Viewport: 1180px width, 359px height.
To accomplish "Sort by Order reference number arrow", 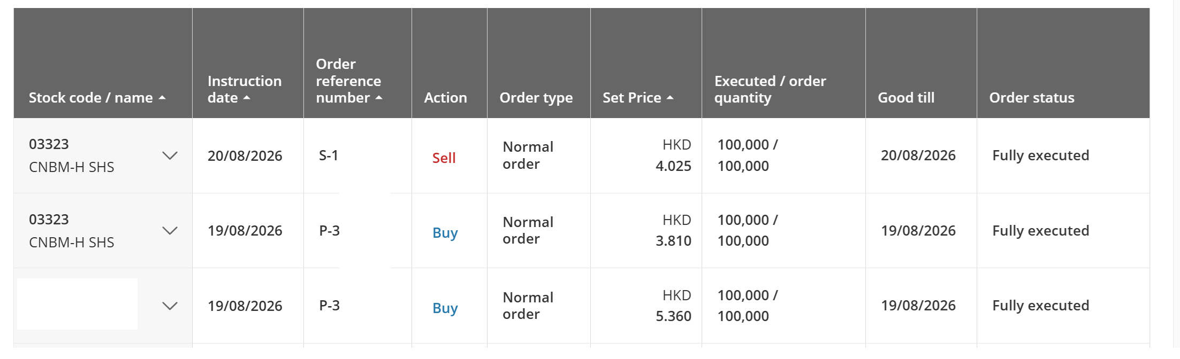I will 379,98.
